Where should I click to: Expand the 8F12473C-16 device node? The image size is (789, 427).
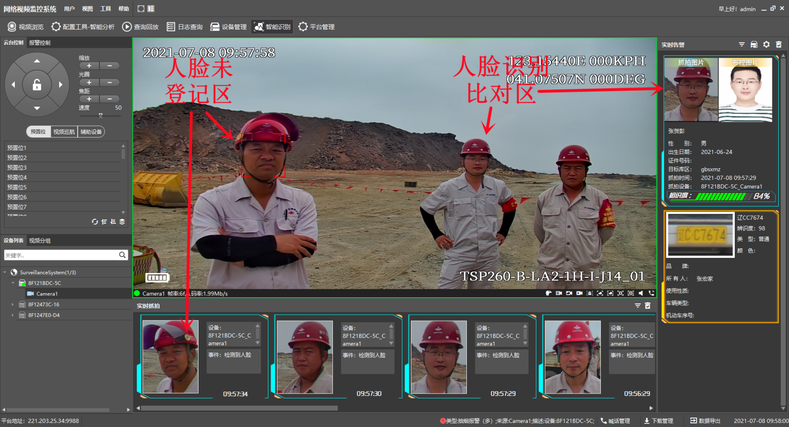coord(13,304)
